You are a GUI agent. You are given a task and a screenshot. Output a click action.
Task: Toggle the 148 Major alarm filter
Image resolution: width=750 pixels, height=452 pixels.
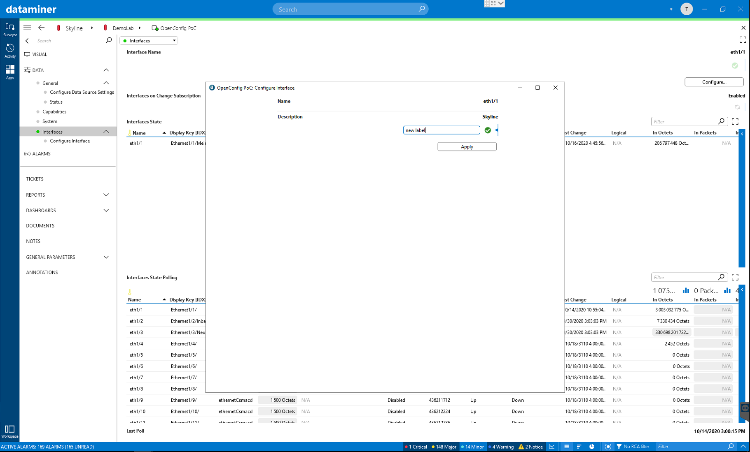pos(444,447)
